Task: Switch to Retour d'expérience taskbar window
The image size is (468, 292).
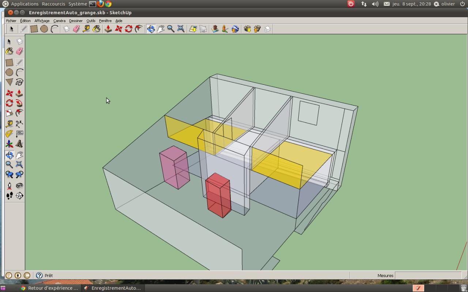Action: (49, 288)
